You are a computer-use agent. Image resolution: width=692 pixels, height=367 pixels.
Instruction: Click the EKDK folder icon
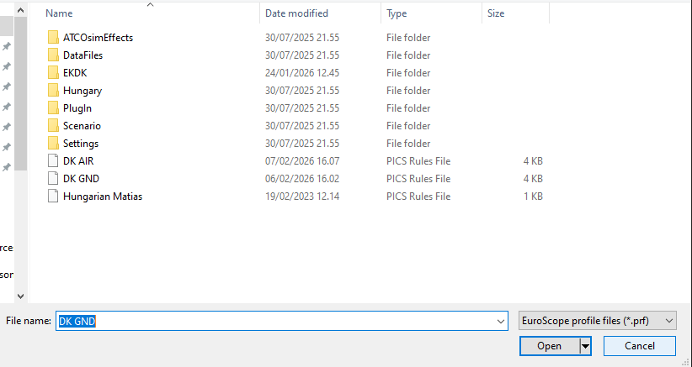[53, 73]
